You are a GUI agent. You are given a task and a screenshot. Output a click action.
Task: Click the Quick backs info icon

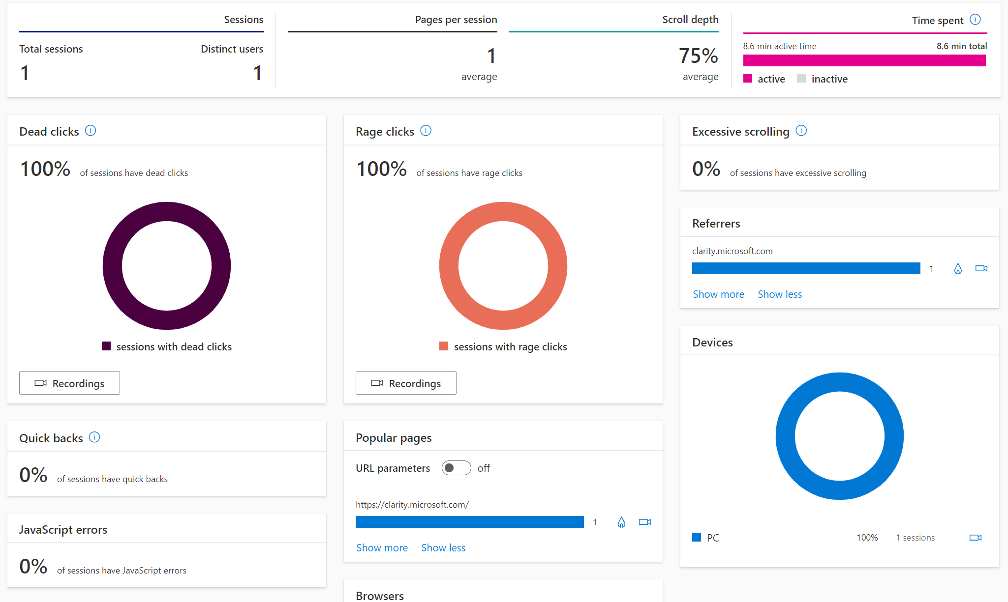pos(94,437)
